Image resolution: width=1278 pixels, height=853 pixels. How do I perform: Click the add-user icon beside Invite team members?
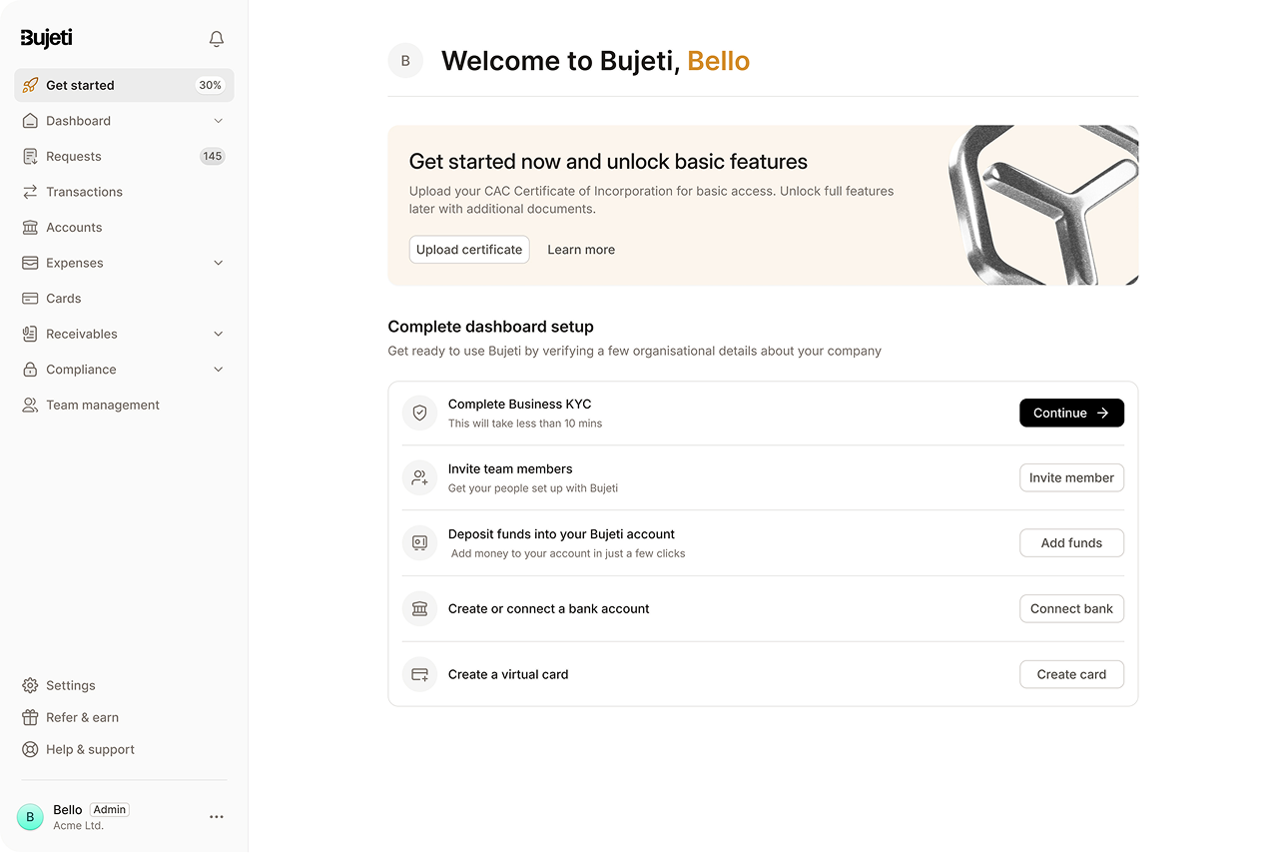pyautogui.click(x=419, y=477)
